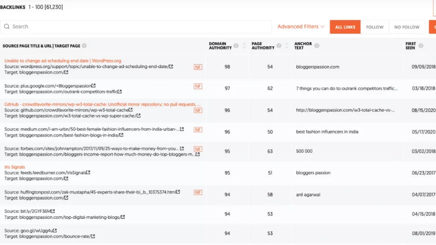The width and height of the screenshot is (436, 245).
Task: Select the ALL LINKS tab
Action: coord(345,27)
